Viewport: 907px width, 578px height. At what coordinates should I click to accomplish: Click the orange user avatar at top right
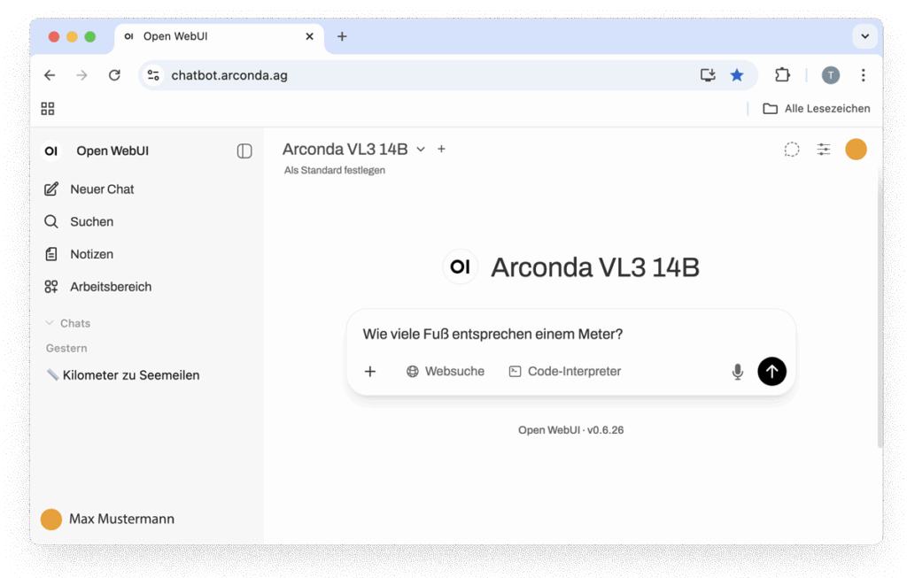pyautogui.click(x=856, y=150)
